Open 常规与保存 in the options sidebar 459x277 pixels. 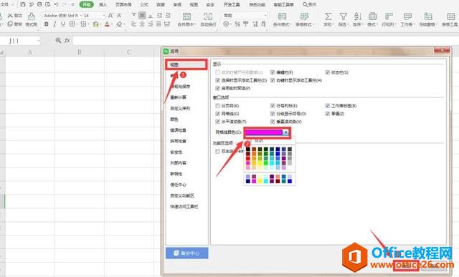180,87
